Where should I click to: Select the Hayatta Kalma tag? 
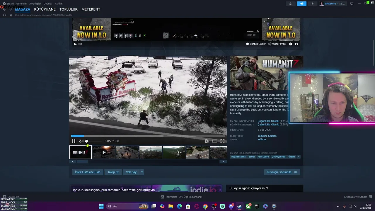[x=238, y=157]
